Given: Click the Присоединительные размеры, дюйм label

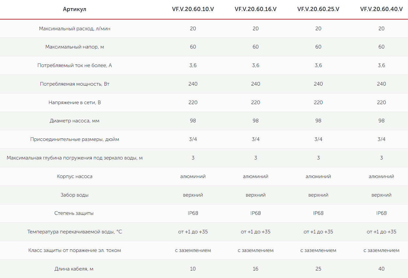Looking at the screenshot, I should [75, 139].
